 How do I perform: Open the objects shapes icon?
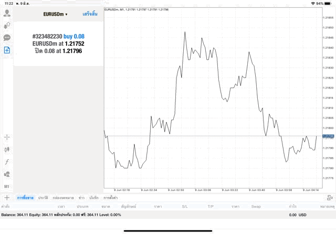(7, 174)
